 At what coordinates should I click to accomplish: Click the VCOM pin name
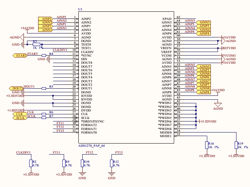click(166, 56)
